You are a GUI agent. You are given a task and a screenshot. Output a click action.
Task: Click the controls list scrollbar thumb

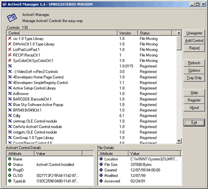179,43
